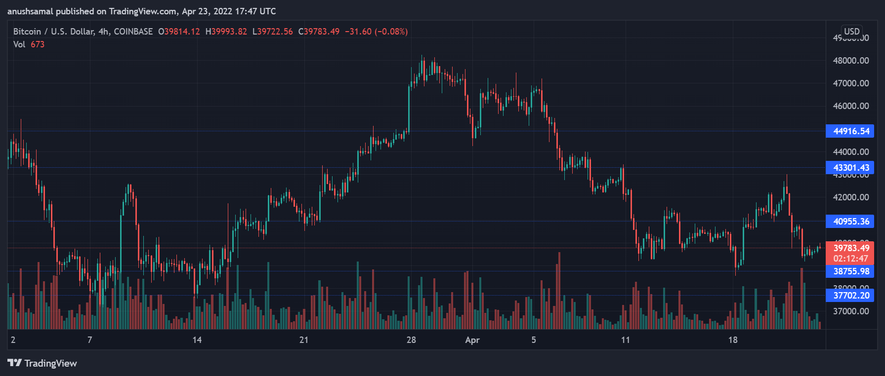885x376 pixels.
Task: Open the TradingView wordmark link
Action: [x=50, y=363]
